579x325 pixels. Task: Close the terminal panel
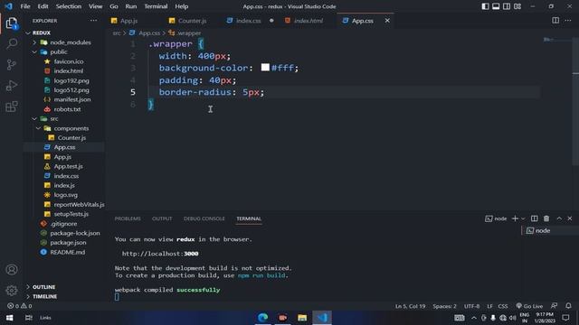(x=570, y=218)
